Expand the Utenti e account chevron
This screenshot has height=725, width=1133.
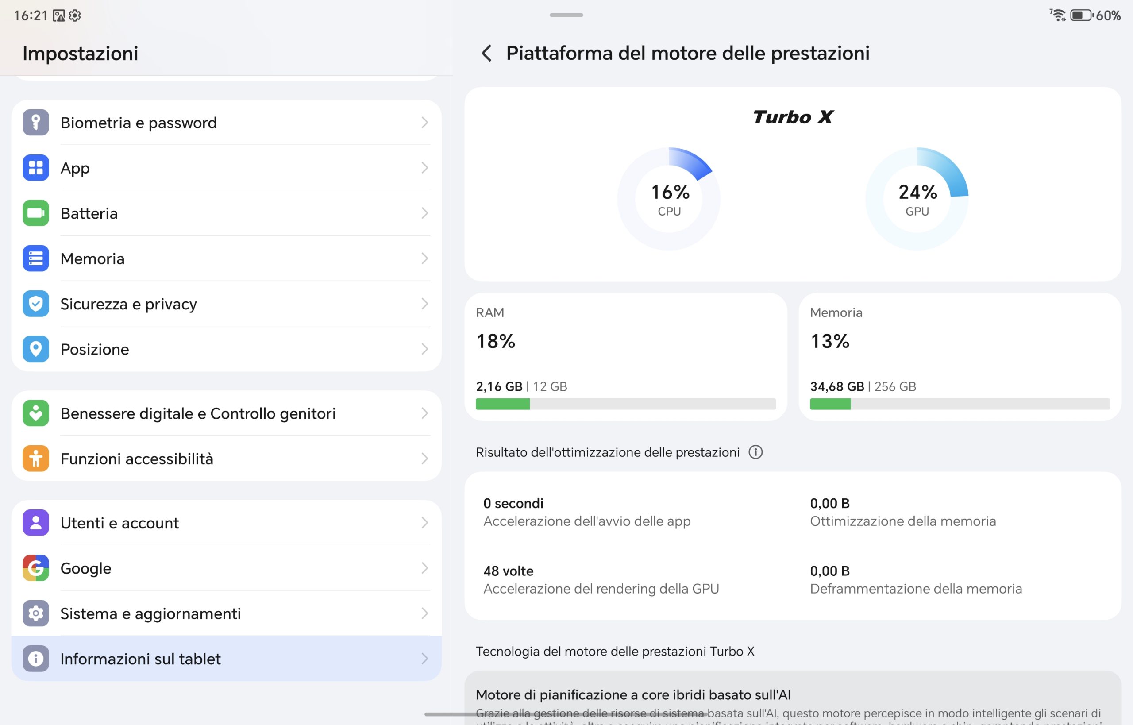[x=424, y=523]
